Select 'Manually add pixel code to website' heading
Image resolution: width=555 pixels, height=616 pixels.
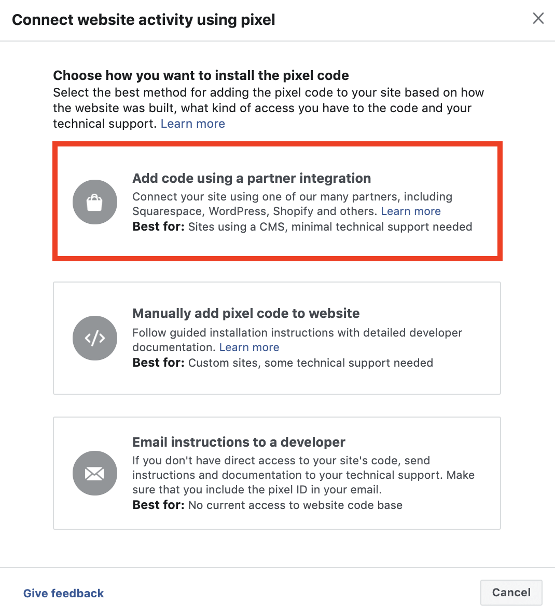(246, 313)
